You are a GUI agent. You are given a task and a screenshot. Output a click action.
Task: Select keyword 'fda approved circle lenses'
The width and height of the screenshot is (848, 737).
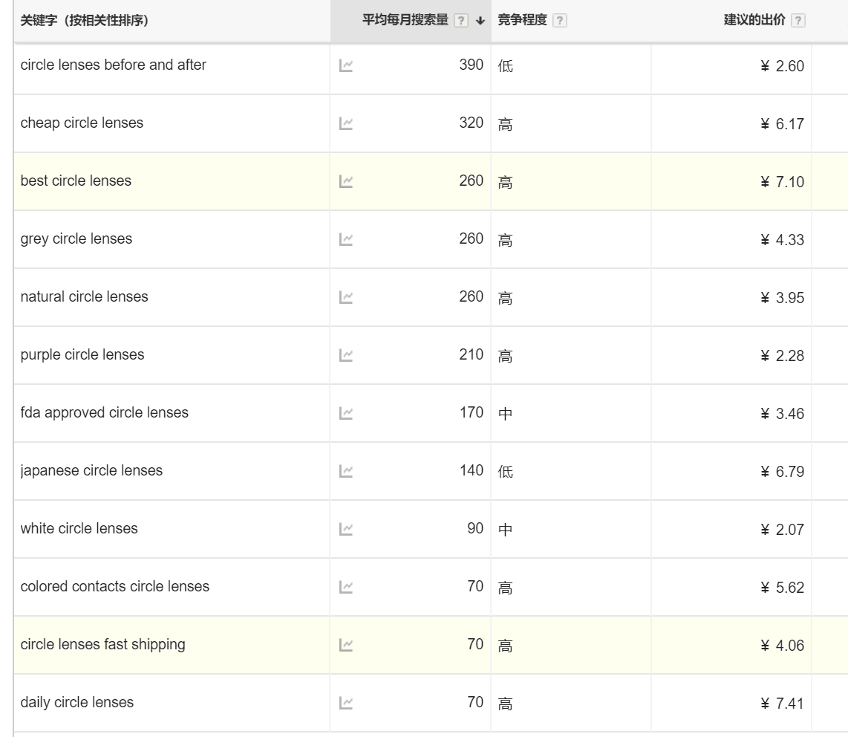point(105,412)
